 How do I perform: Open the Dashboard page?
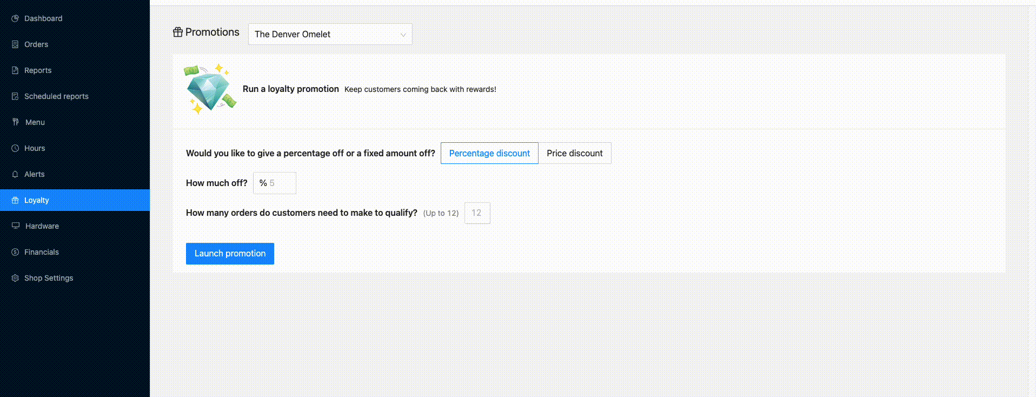point(75,18)
